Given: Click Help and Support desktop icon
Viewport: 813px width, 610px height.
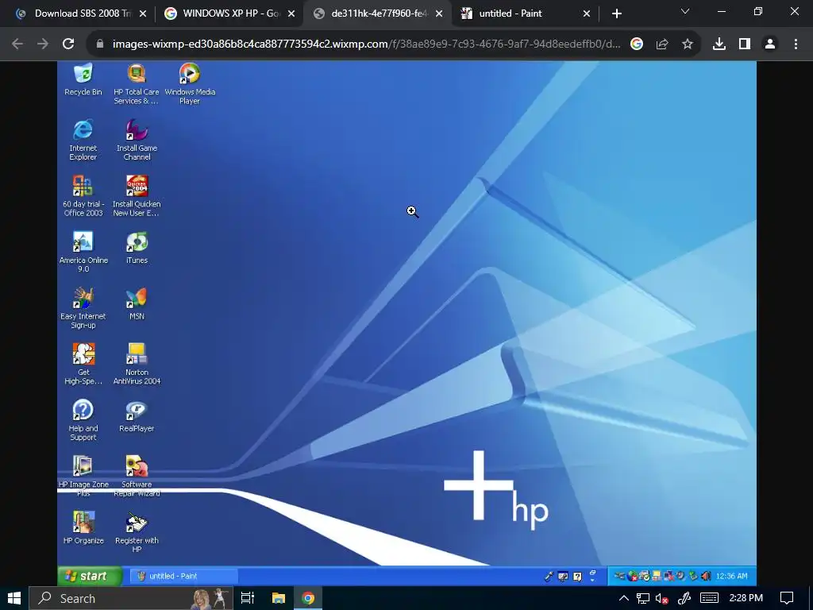Looking at the screenshot, I should pos(83,419).
